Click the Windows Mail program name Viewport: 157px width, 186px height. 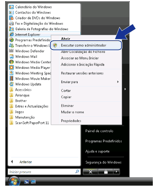coord(26,57)
